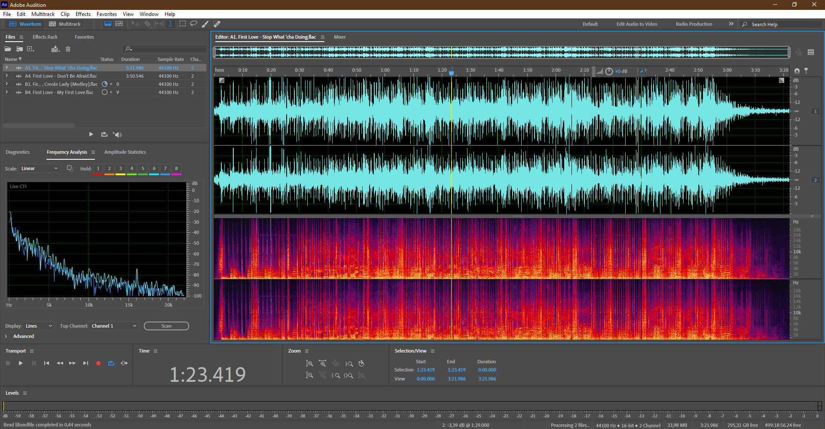Select the Paintbrush Selection tool
The width and height of the screenshot is (825, 429).
[205, 24]
